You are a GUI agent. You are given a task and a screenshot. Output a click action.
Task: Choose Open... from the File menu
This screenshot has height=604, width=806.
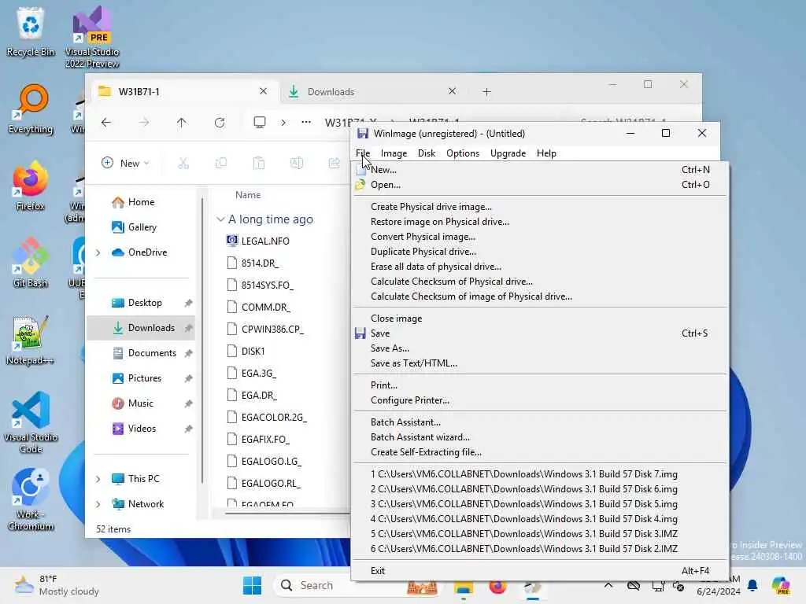(540, 185)
